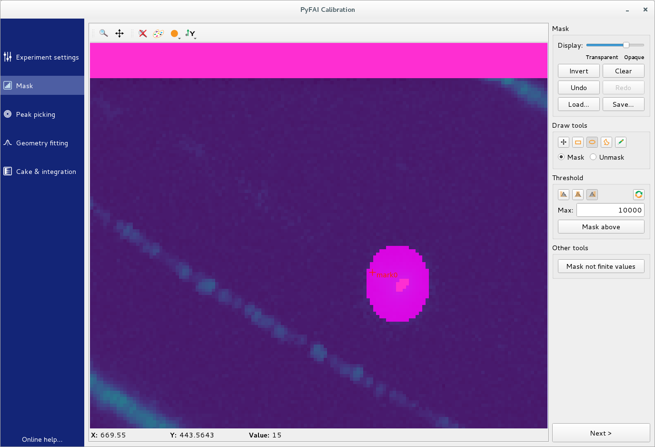This screenshot has height=447, width=655.
Task: Click the Display transparency slider handle
Action: pos(626,45)
